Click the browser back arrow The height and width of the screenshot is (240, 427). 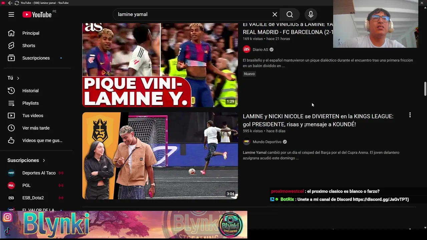click(10, 3)
